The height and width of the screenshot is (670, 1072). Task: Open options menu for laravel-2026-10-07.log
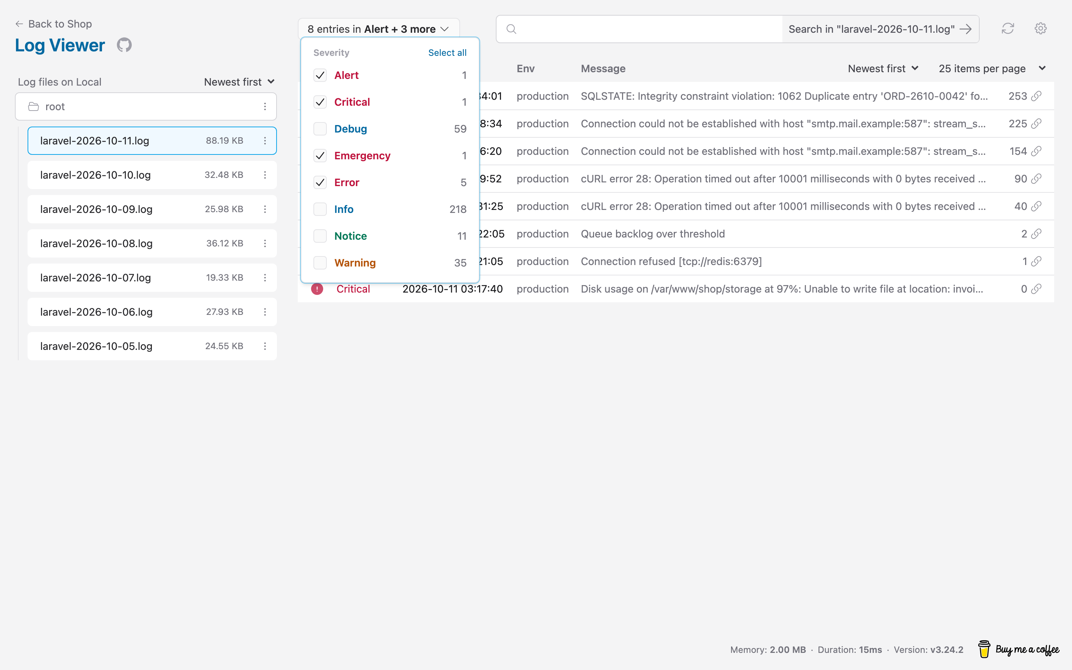click(265, 277)
